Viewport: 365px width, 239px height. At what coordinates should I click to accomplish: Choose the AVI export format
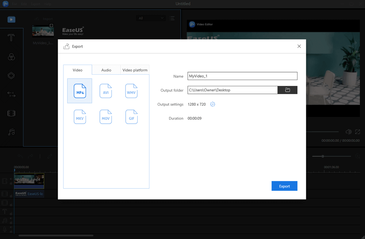(105, 91)
